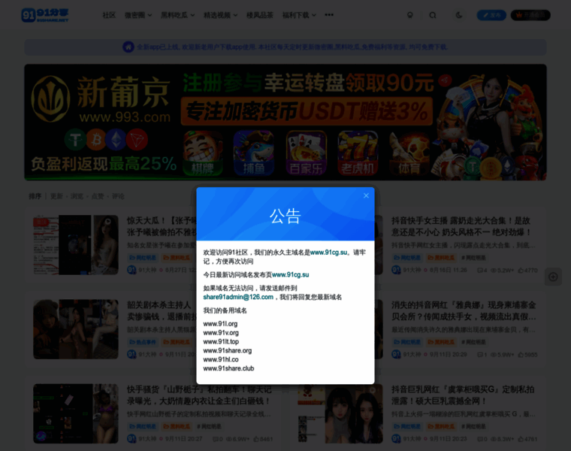Click 黑料吃瓜 tag under 消失的抖音网红 post
The width and height of the screenshot is (571, 451).
click(x=441, y=342)
